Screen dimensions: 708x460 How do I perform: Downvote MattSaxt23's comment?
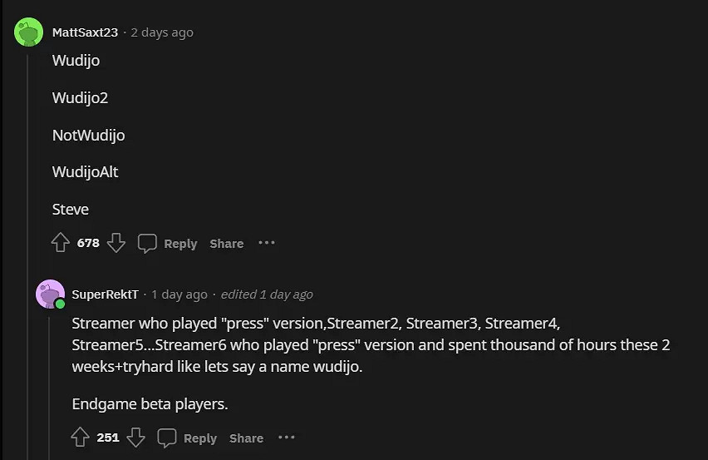tap(116, 243)
